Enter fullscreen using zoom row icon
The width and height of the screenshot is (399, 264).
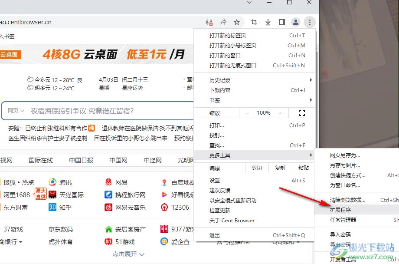pos(302,113)
